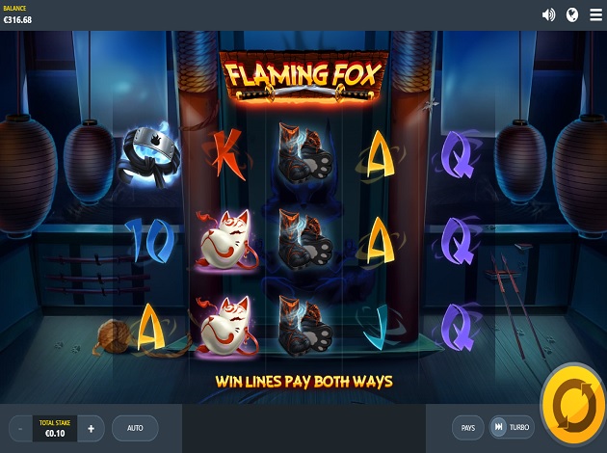The height and width of the screenshot is (453, 607).
Task: Click the balance amount €316.68
Action: [x=17, y=19]
